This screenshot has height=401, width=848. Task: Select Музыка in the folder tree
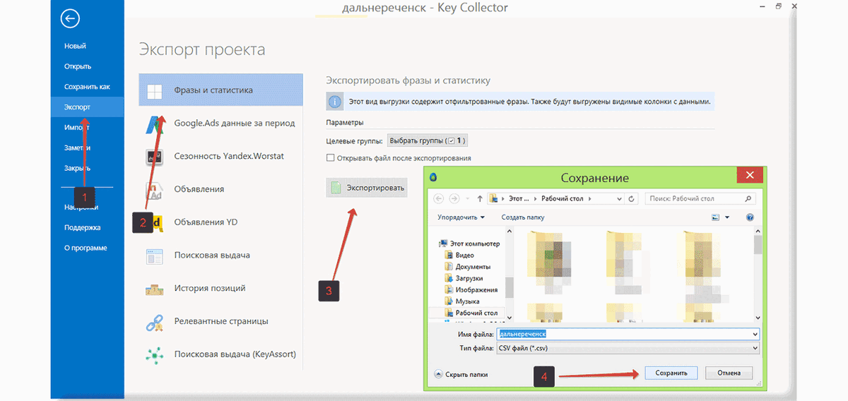pos(461,301)
